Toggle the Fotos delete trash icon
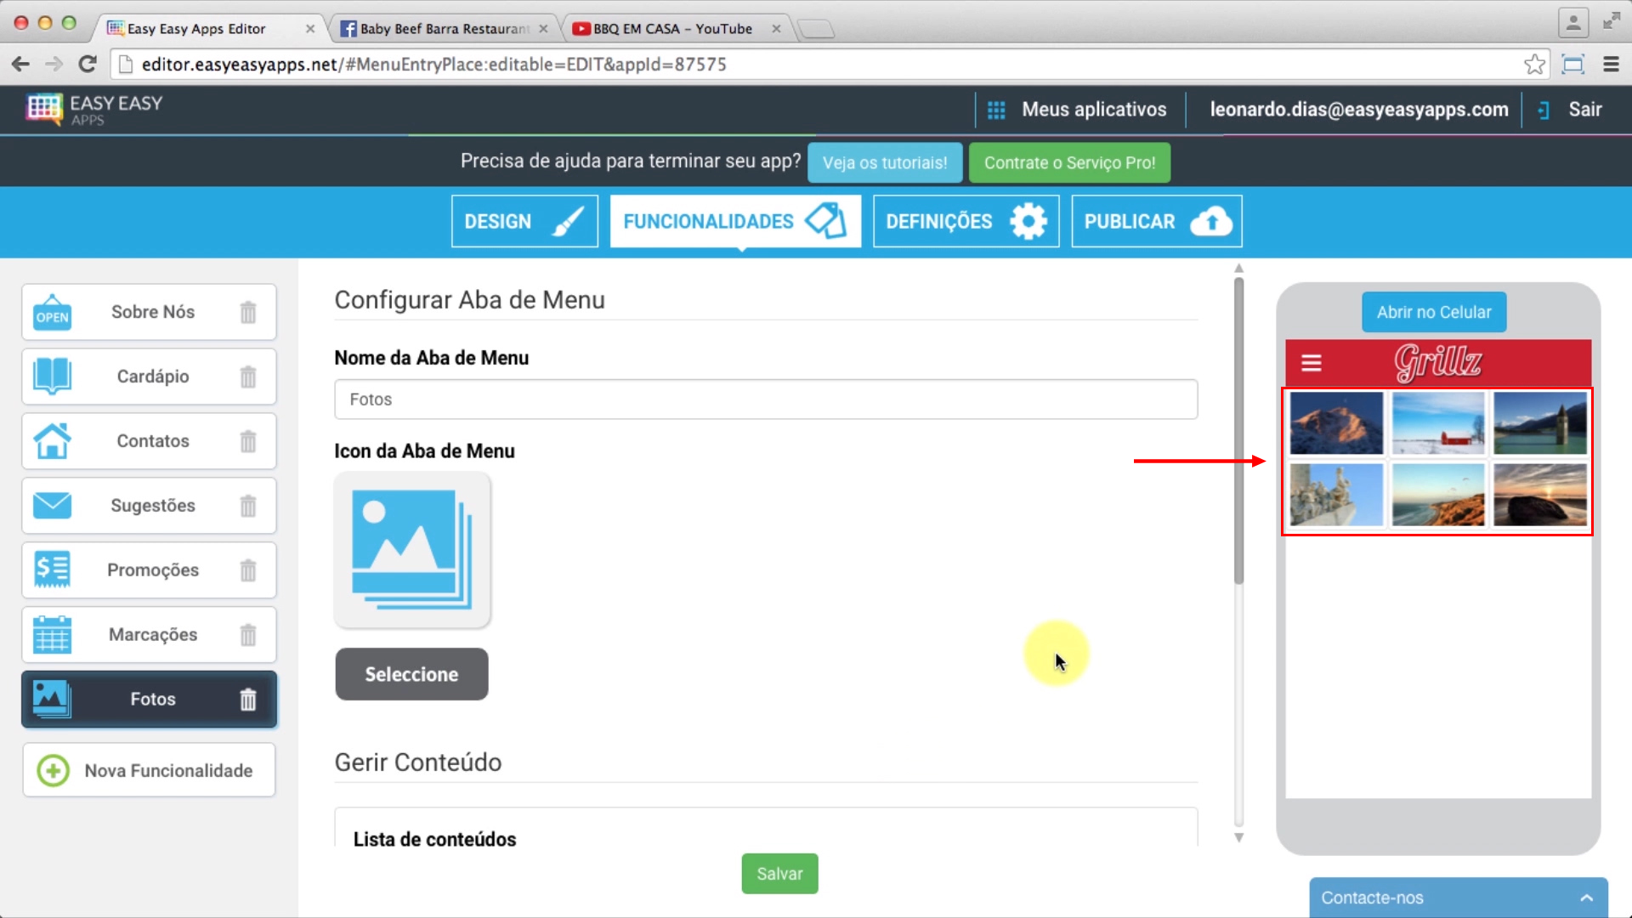Image resolution: width=1632 pixels, height=918 pixels. pos(249,699)
